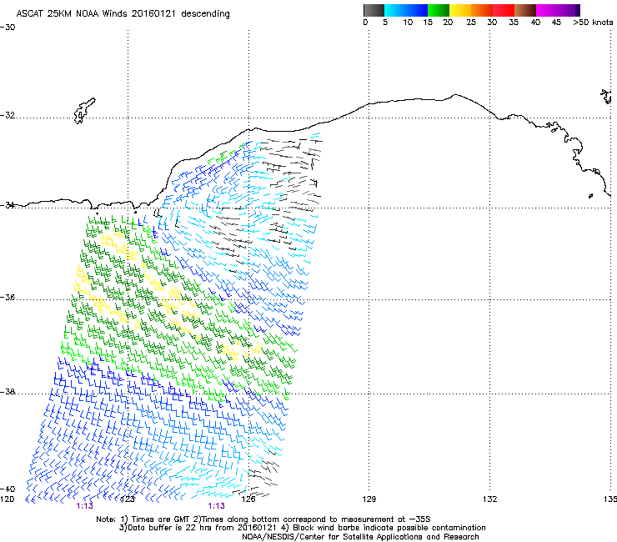Viewport: 617px width, 542px height.
Task: Click the '>50 knots' legend label
Action: [x=593, y=23]
